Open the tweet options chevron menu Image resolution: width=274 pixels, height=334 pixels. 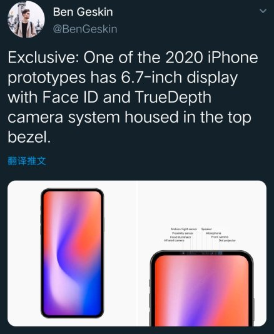point(263,11)
